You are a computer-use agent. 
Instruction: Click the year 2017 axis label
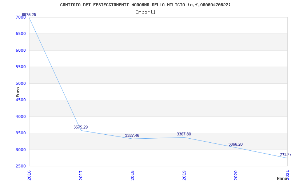81,175
